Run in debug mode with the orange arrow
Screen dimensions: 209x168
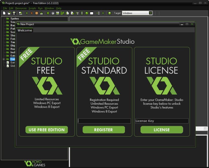pos(32,13)
